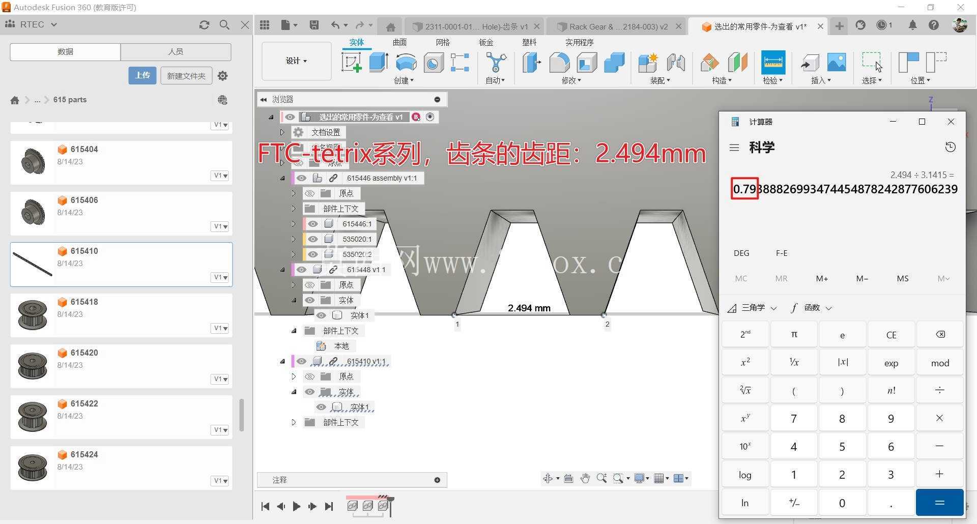Click the DEG angle mode button
This screenshot has width=977, height=524.
(741, 253)
